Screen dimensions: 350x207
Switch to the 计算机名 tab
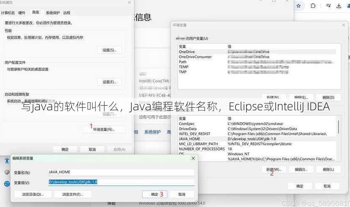click(x=8, y=13)
